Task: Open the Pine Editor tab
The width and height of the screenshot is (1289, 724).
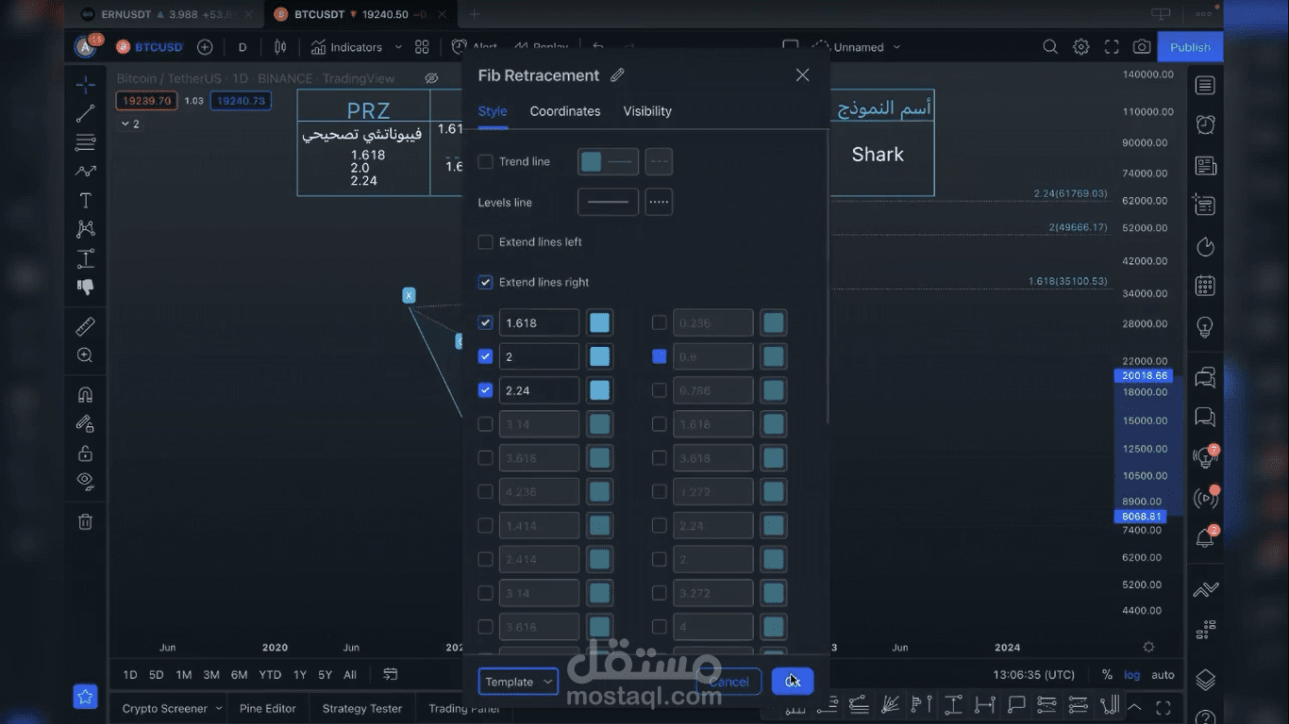Action: tap(268, 708)
